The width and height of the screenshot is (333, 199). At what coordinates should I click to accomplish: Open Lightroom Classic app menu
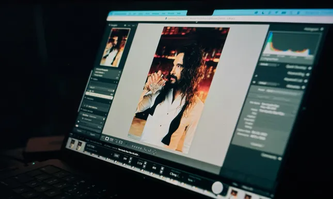click(x=120, y=13)
